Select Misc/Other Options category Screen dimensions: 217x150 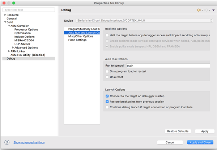(81, 36)
